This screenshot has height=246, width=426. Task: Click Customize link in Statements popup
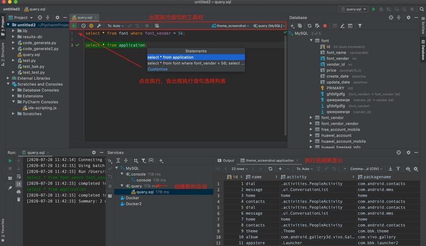click(x=158, y=69)
